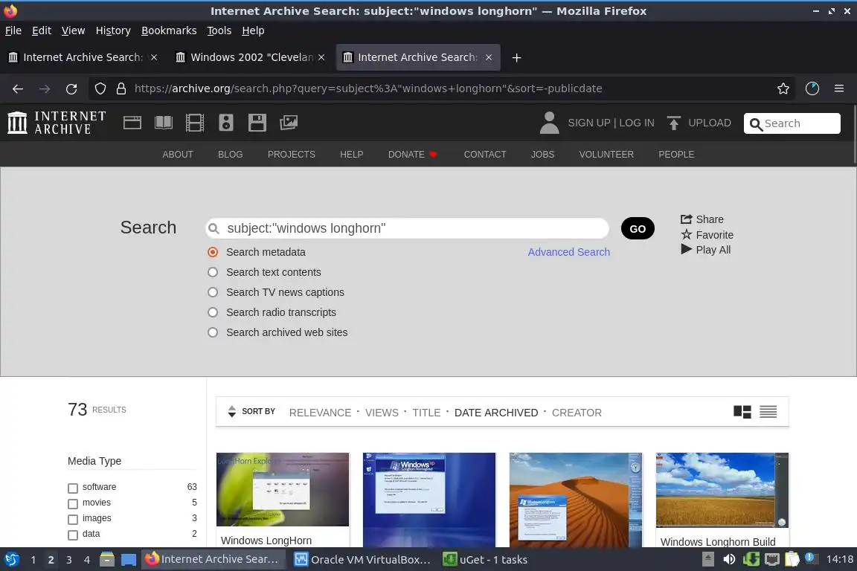Switch to Oracle VM VirtualBox taskbar window
857x571 pixels.
pyautogui.click(x=363, y=559)
